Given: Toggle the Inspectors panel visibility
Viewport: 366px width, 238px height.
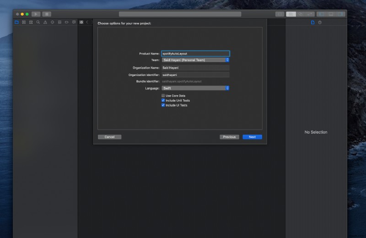Looking at the screenshot, I should point(340,14).
